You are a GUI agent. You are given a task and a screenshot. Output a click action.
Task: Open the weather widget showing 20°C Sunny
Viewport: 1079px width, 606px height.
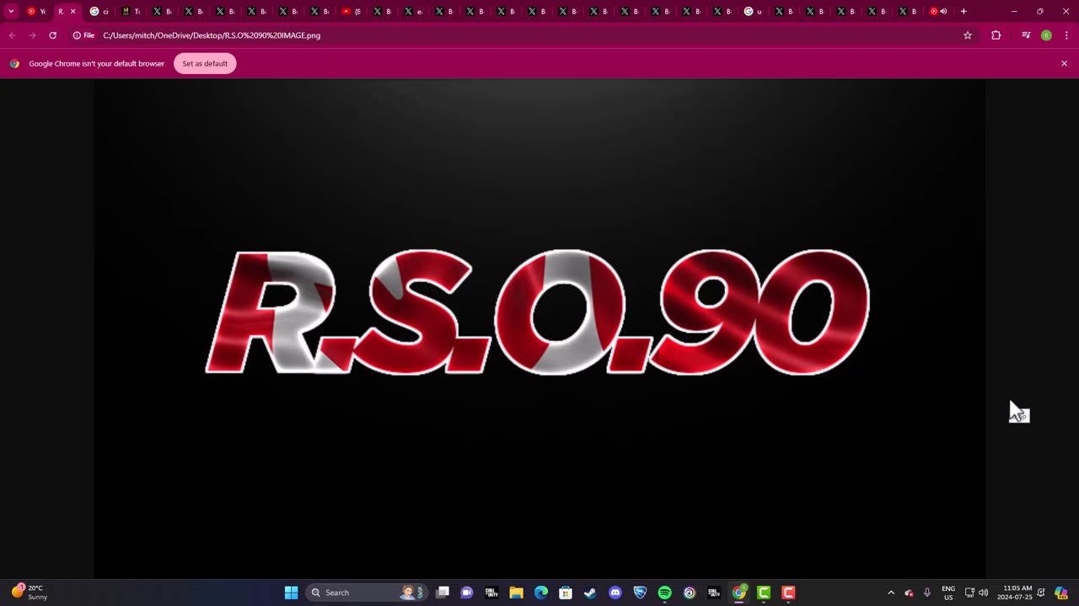[30, 593]
